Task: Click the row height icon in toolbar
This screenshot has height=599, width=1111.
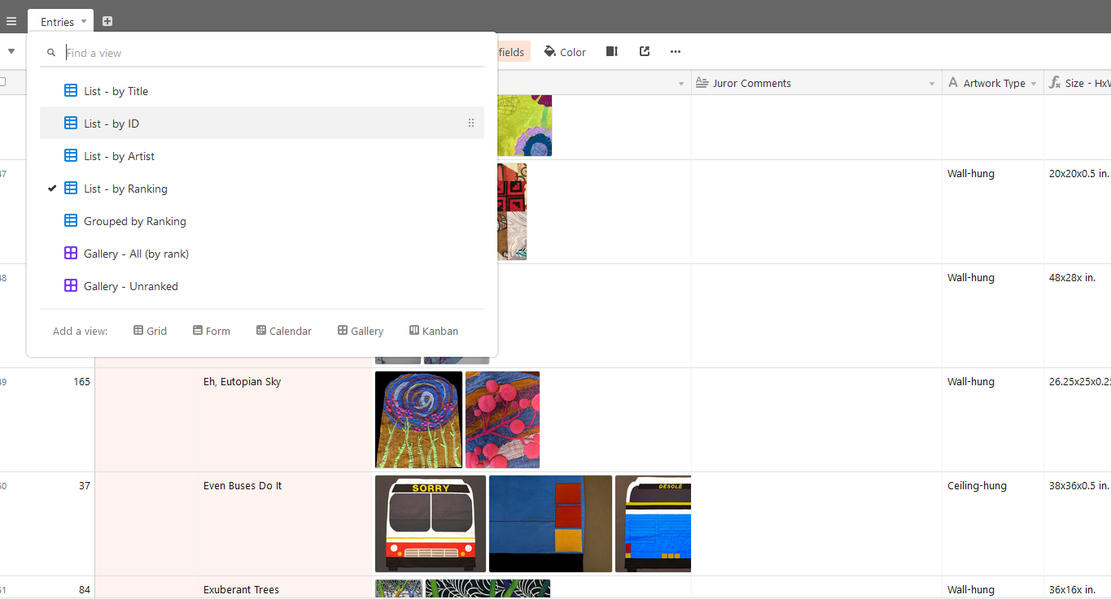Action: 612,52
